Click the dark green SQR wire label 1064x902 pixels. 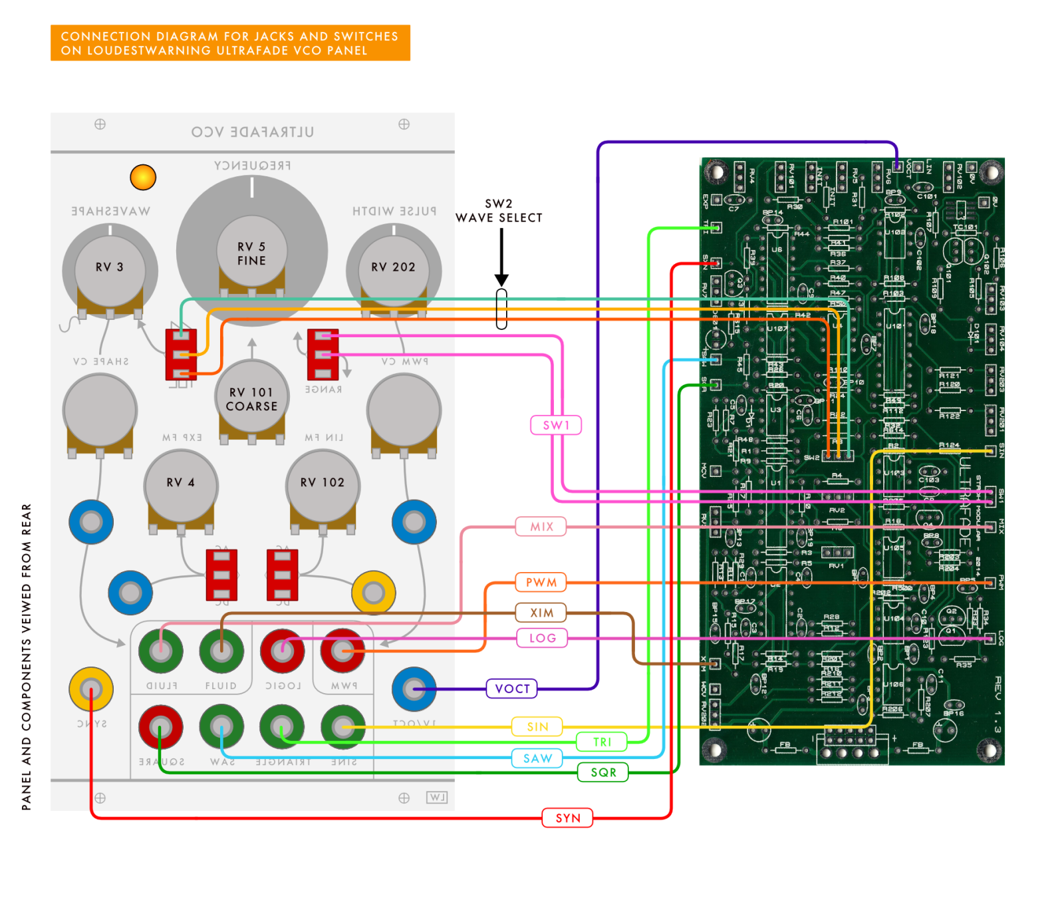point(603,772)
